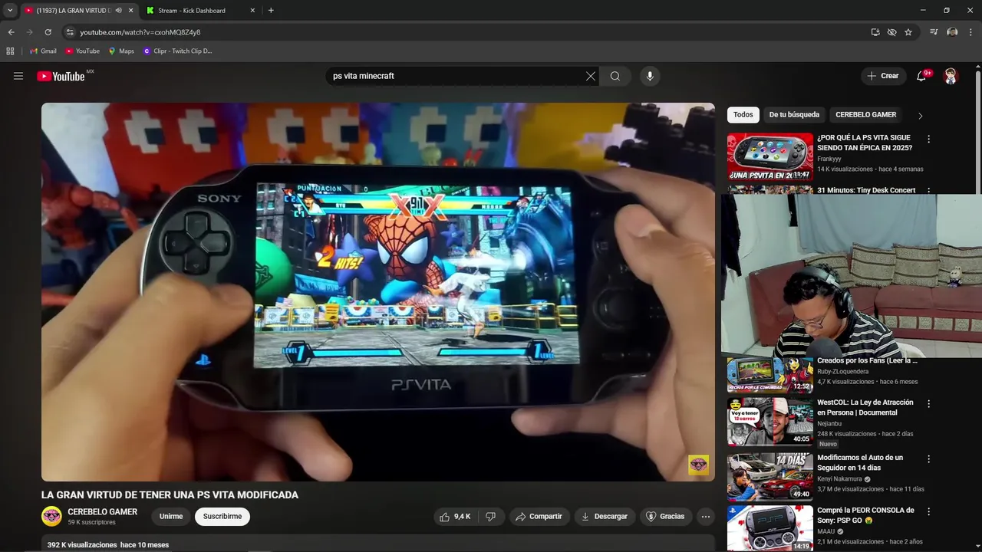Viewport: 982px width, 552px height.
Task: Reload the page
Action: (x=48, y=32)
